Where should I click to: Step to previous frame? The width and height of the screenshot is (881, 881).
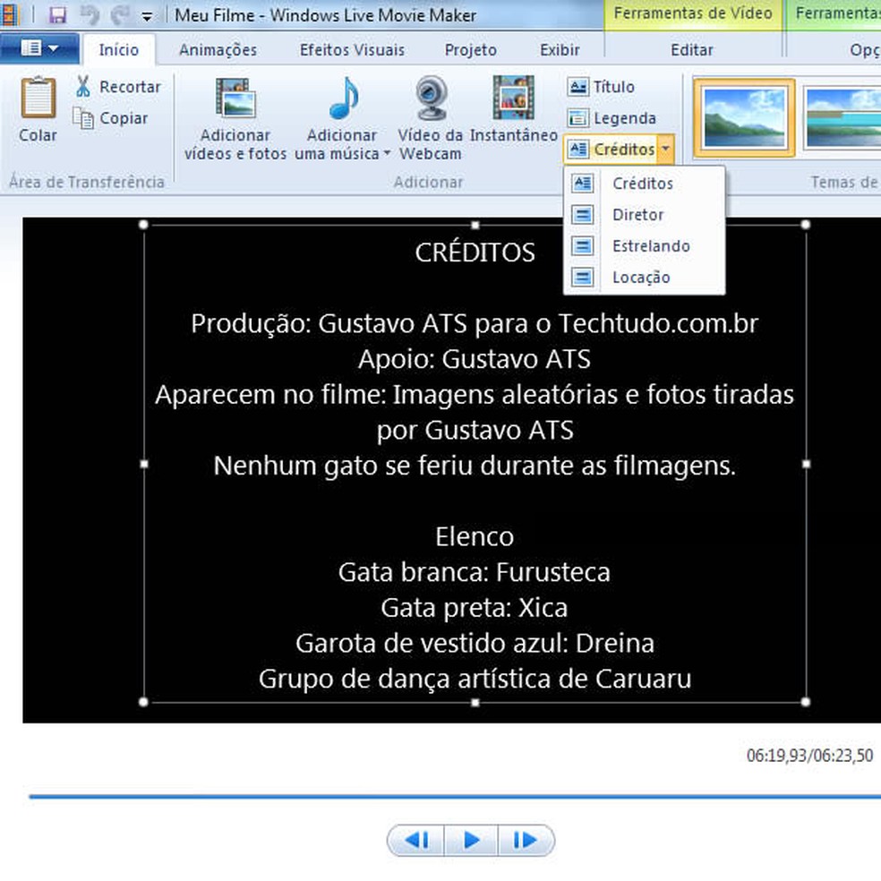click(416, 840)
